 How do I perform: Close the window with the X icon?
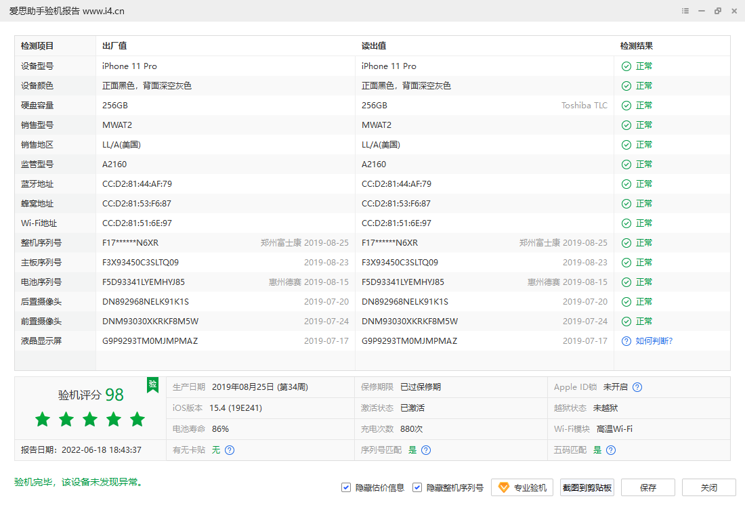pos(733,11)
